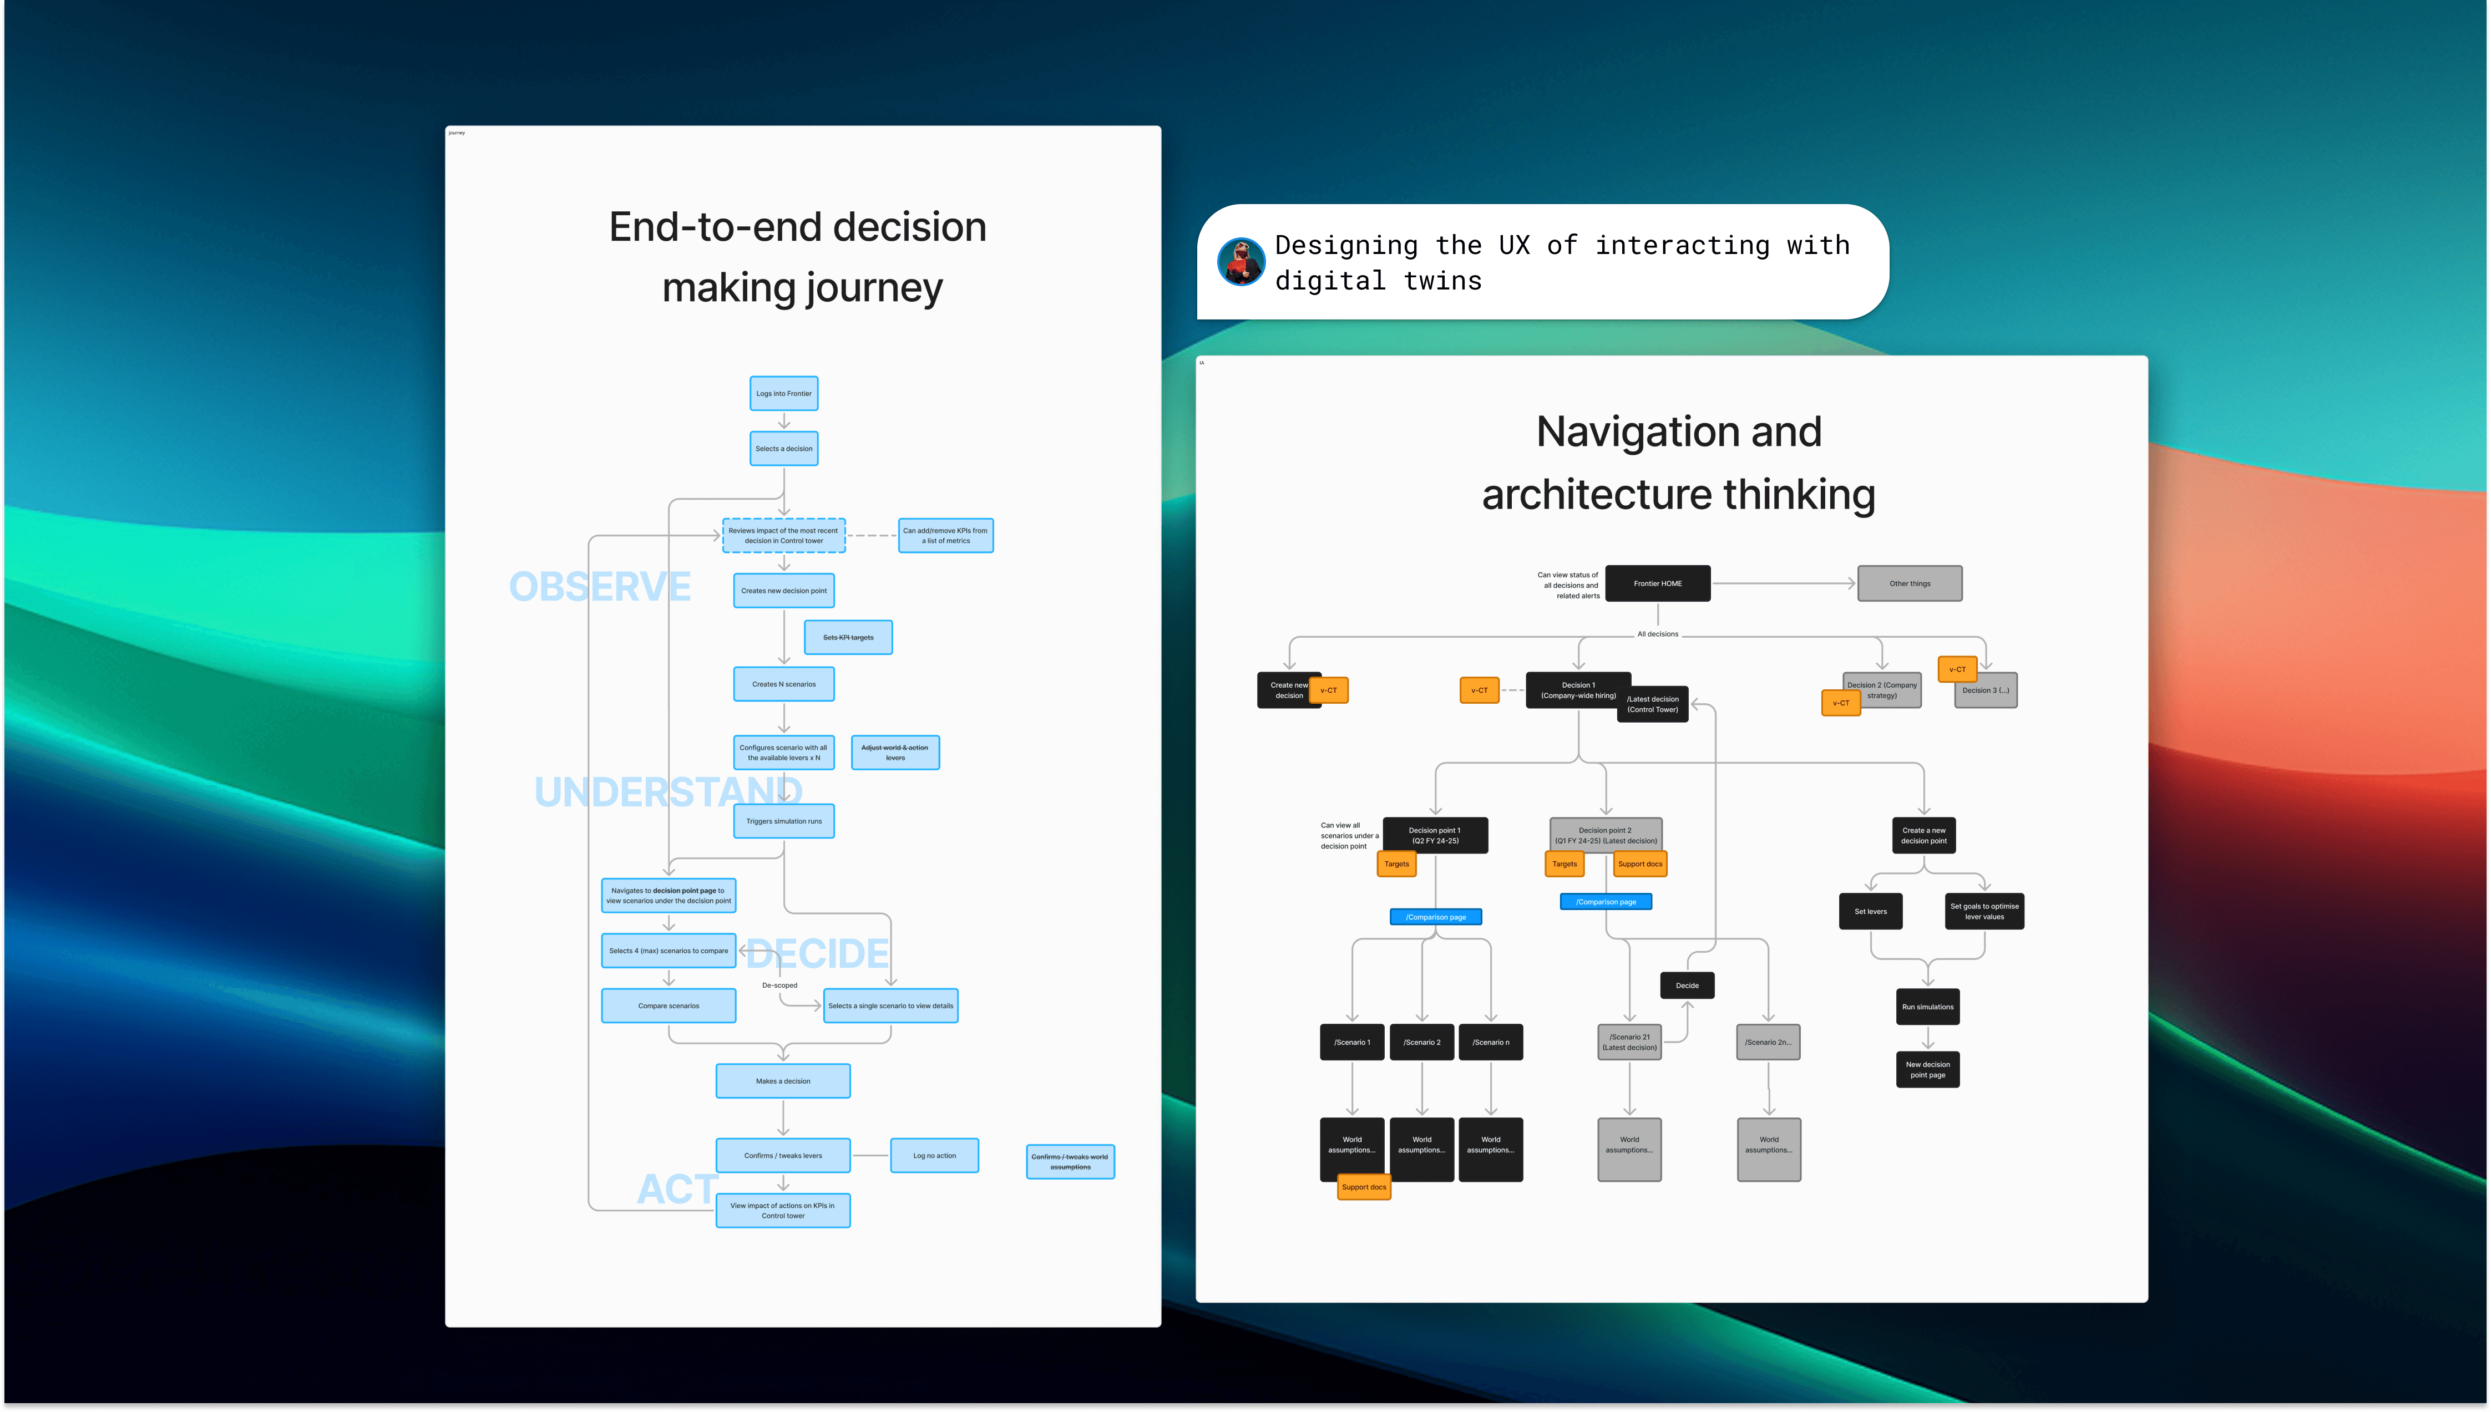Select the 'Decision 3 (...)' node
The width and height of the screenshot is (2491, 1412).
[x=1984, y=690]
